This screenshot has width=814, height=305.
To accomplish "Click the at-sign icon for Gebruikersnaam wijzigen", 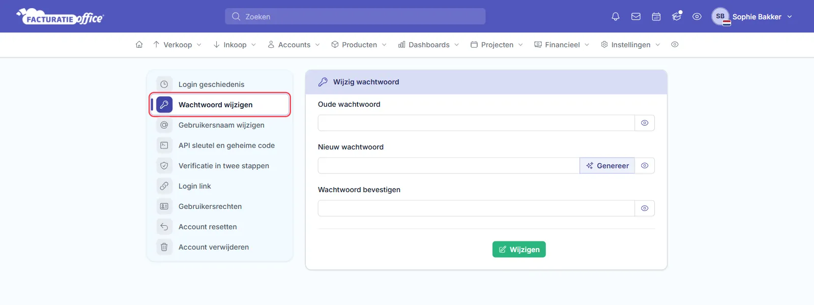I will coord(164,125).
